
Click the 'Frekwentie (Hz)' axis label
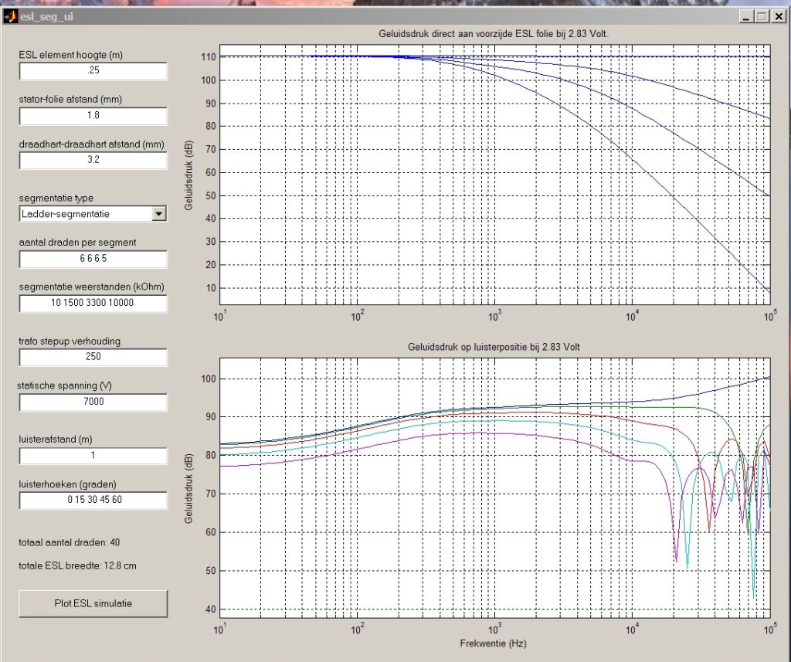click(x=493, y=643)
